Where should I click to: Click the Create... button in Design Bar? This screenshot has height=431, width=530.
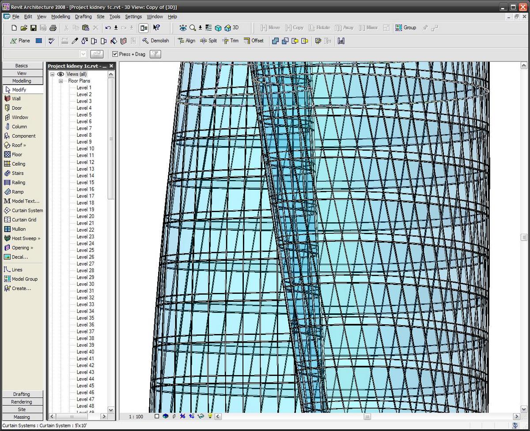tap(19, 288)
